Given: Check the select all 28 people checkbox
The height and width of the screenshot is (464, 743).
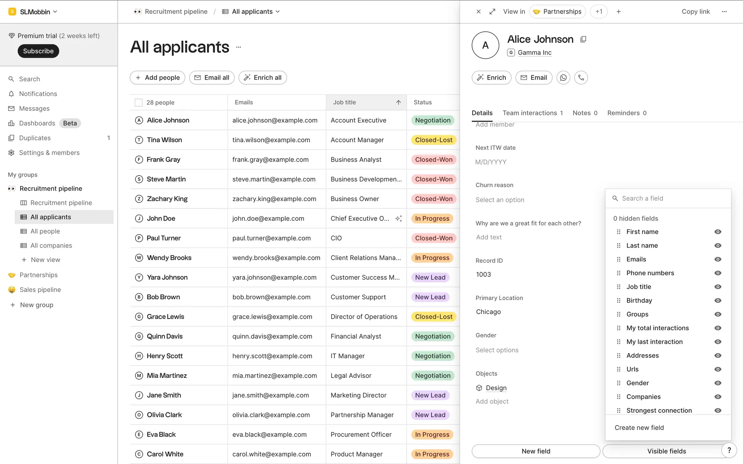Looking at the screenshot, I should [138, 102].
